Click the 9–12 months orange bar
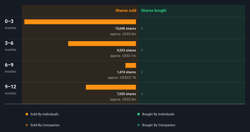This screenshot has height=132, width=250. tap(111, 87)
